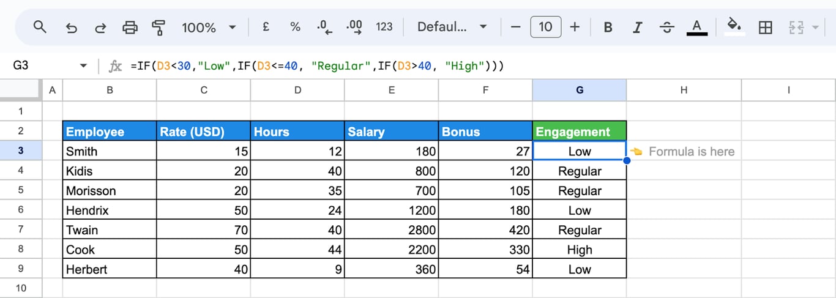Screen dimensions: 836x298
Task: Decrease font size with minus button
Action: (x=515, y=27)
